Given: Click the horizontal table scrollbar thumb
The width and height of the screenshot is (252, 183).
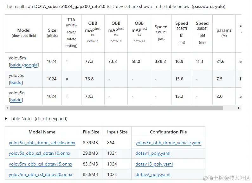Looking at the screenshot, I should click(117, 108).
